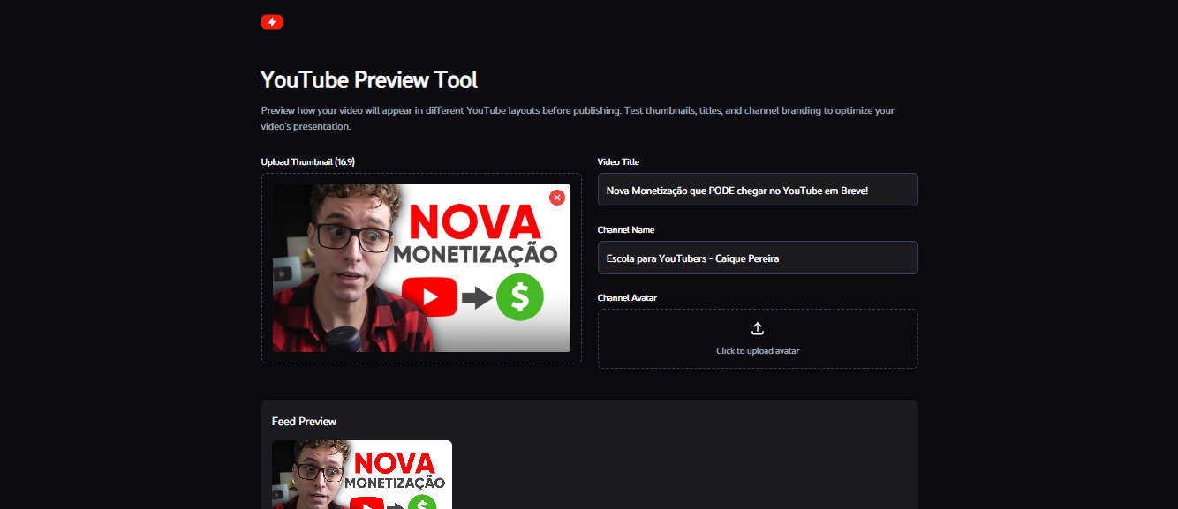The width and height of the screenshot is (1178, 509).
Task: Click the Video Title input field
Action: pos(758,190)
